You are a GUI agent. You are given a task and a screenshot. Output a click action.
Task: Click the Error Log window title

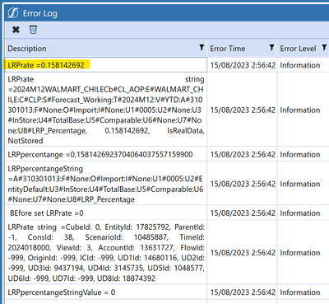point(40,13)
